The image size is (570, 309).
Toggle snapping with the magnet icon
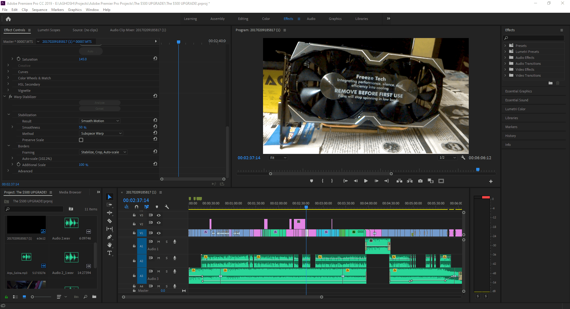(x=137, y=207)
